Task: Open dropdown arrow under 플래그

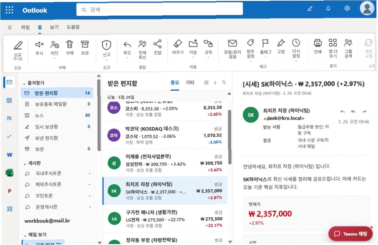Action: coord(266,57)
